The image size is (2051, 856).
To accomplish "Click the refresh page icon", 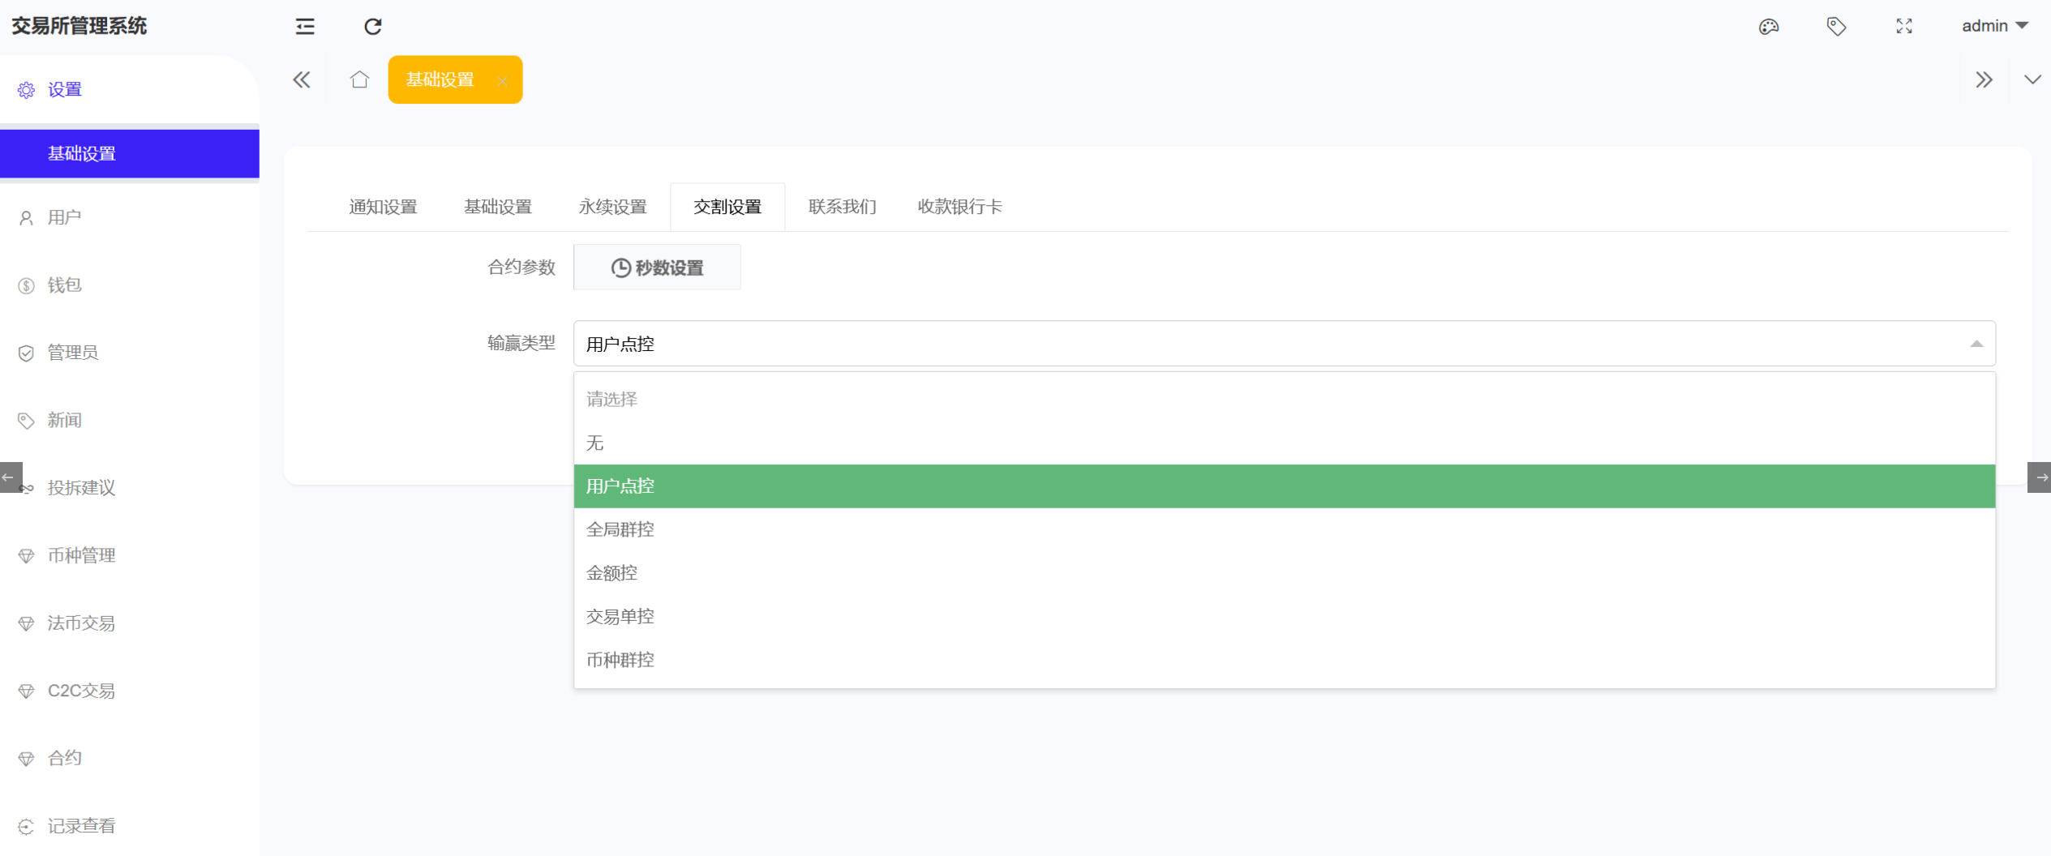I will point(372,26).
